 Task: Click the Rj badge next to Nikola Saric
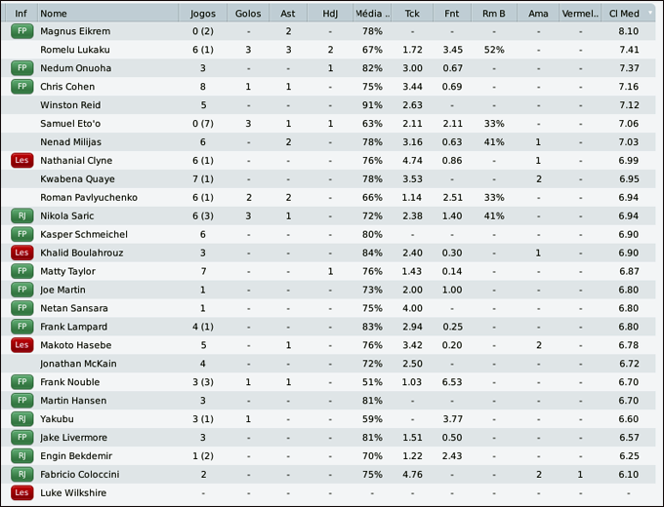[21, 215]
